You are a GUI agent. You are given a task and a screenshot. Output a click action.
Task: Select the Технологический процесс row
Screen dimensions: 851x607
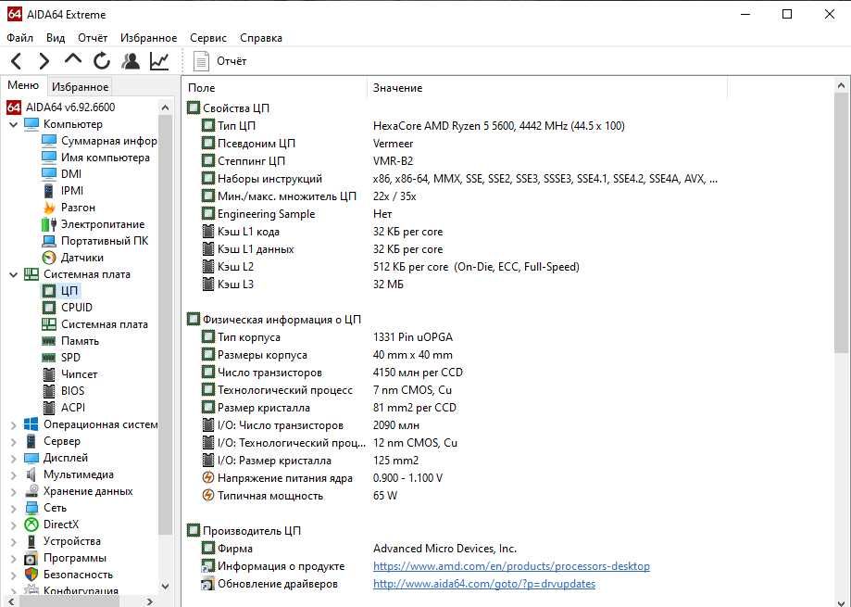(x=326, y=390)
